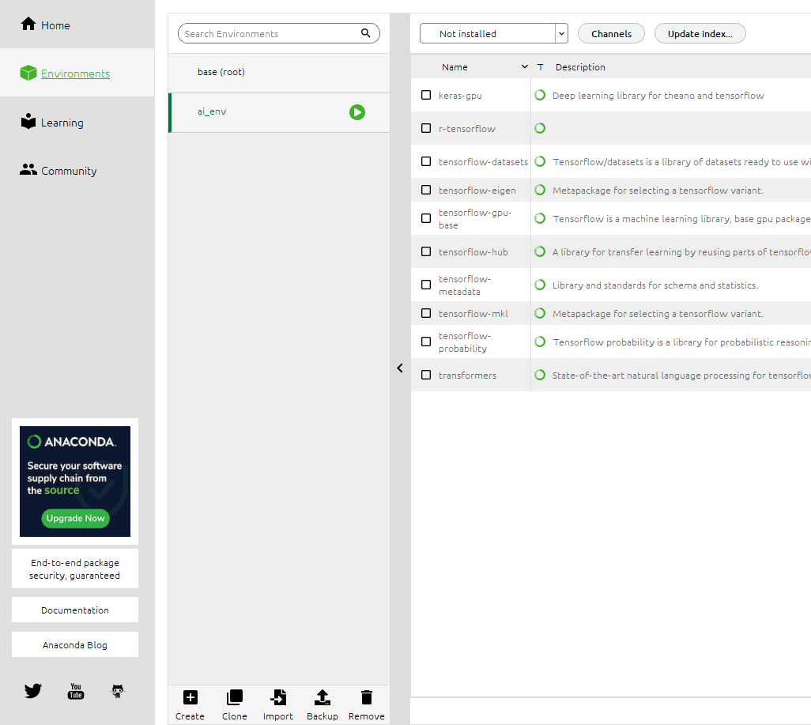
Task: Check the r-tensorflow package checkbox
Action: coord(426,128)
